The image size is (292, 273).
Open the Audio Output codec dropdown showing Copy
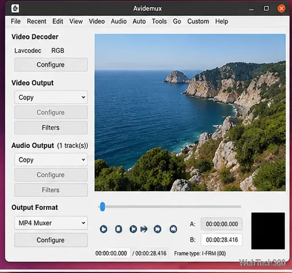[x=51, y=160]
